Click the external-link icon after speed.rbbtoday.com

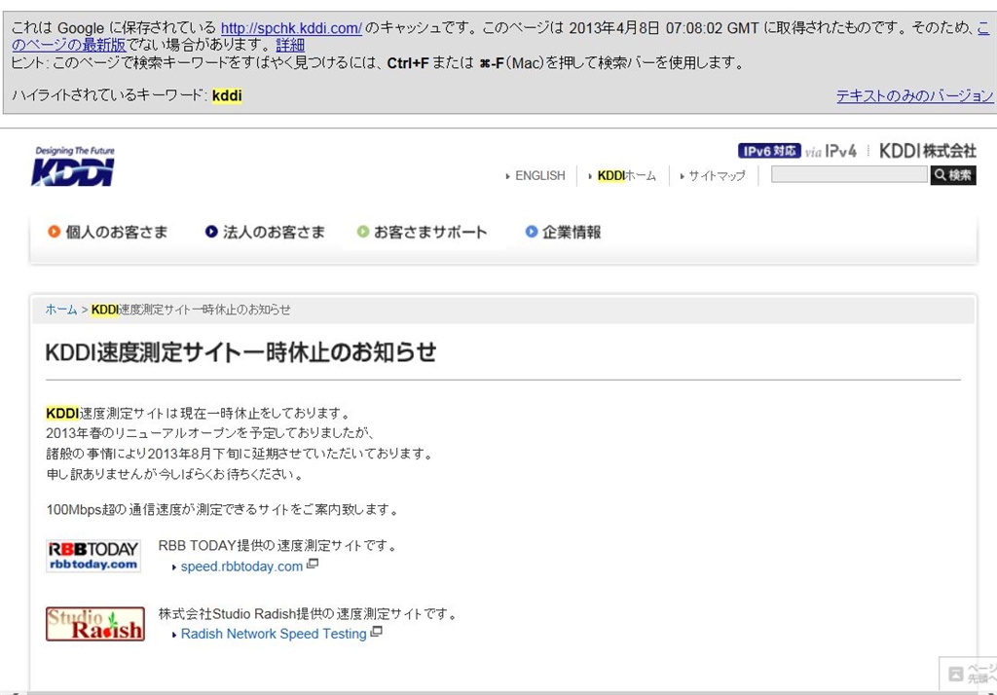click(313, 564)
